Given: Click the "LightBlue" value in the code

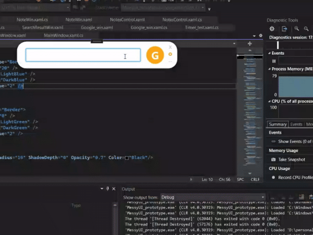Looking at the screenshot, I should point(14,74).
